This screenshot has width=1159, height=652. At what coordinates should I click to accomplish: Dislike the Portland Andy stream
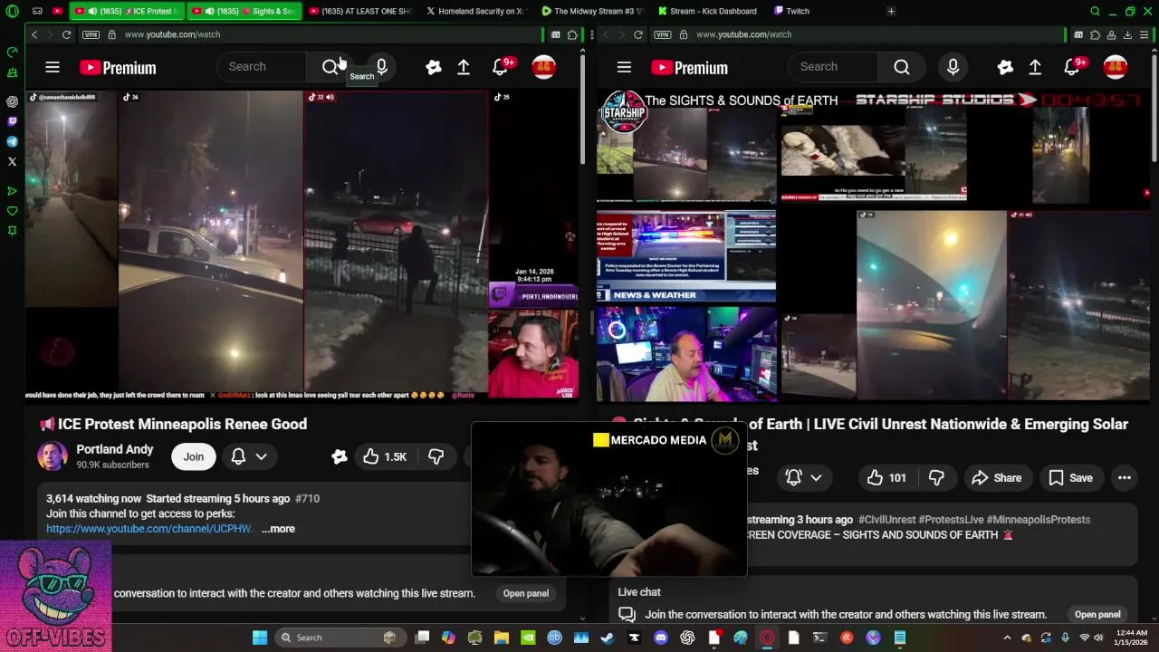coord(436,456)
